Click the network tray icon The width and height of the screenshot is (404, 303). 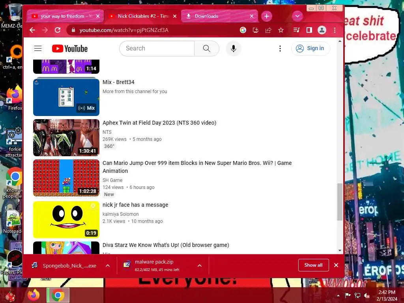(357, 296)
